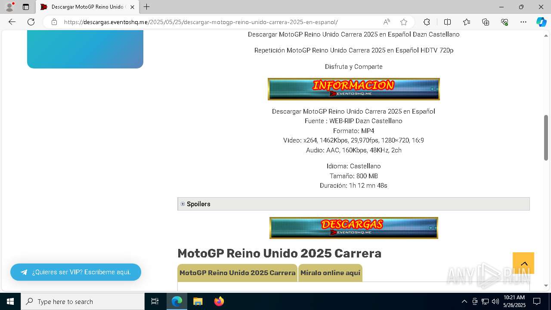Open Task View on taskbar
The height and width of the screenshot is (310, 551).
(x=155, y=301)
